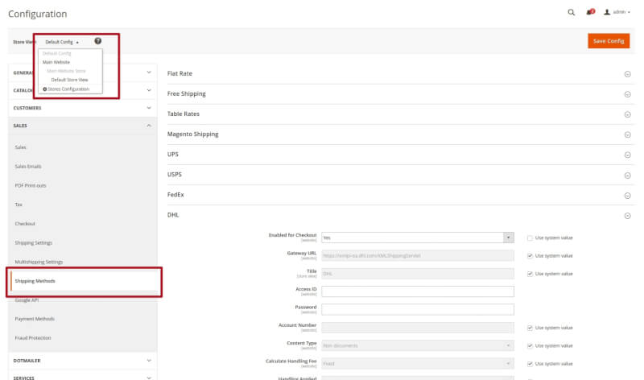
Task: Click the Gateway URL field
Action: 418,255
